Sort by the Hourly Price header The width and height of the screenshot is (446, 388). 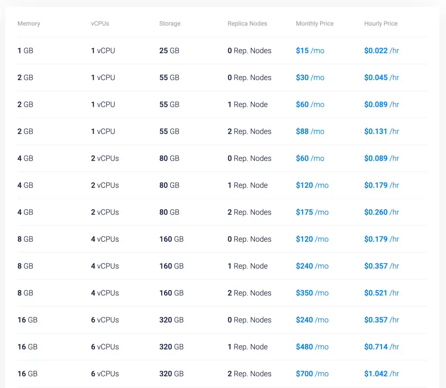tap(381, 24)
